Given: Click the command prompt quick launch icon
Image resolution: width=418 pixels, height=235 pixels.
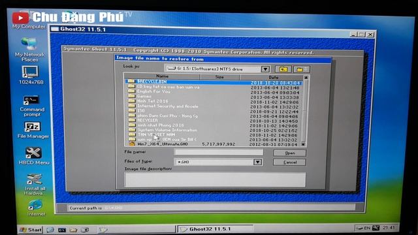Looking at the screenshot, I should [62, 230].
